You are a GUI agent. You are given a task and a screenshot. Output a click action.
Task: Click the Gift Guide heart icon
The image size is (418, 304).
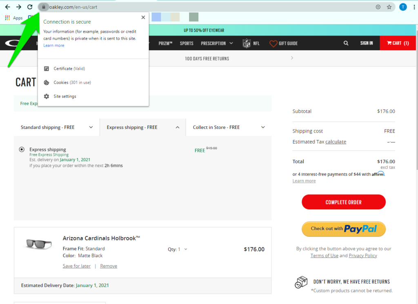pos(273,43)
